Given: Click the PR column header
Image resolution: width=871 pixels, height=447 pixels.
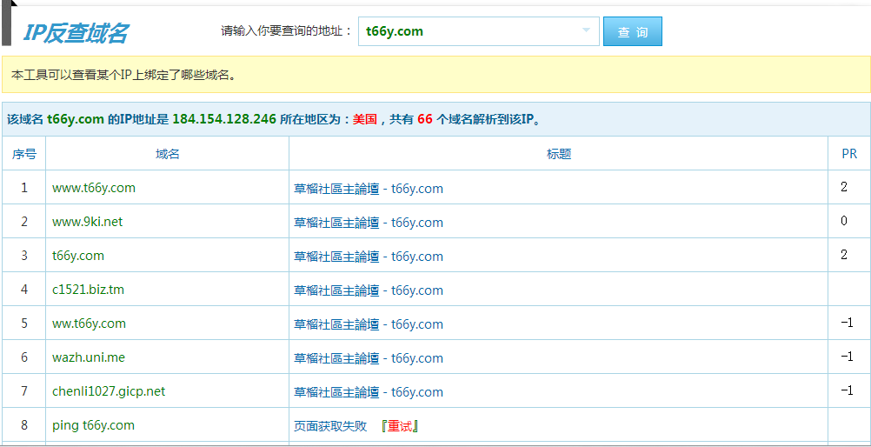Looking at the screenshot, I should (849, 154).
